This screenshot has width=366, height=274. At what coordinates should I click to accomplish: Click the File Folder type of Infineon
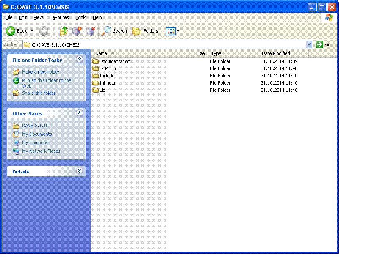tap(220, 83)
